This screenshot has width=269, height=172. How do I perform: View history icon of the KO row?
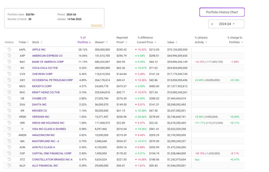(9, 68)
